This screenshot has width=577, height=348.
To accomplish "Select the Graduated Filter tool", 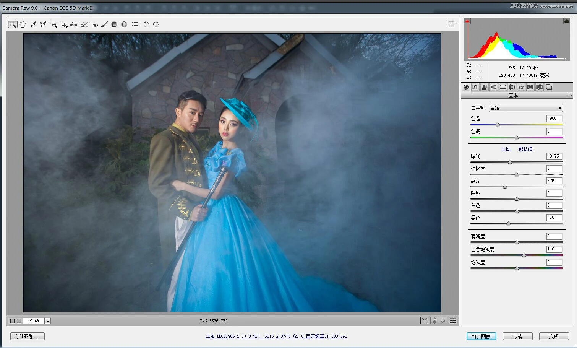I will (x=114, y=24).
